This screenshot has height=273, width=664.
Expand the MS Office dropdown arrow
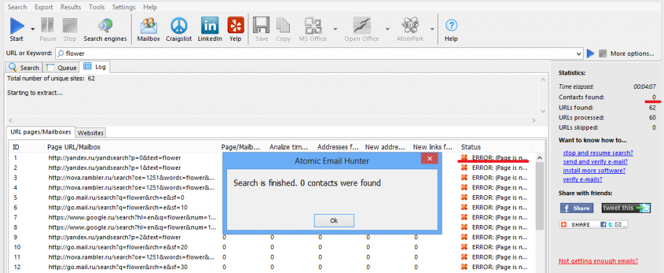(x=335, y=29)
